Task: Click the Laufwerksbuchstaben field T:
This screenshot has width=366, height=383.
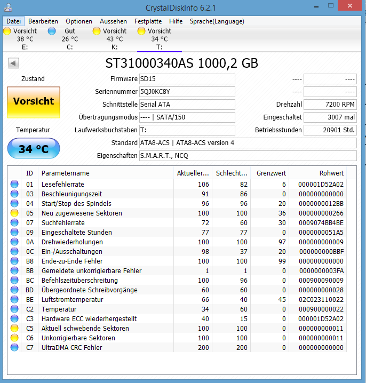Action: (187, 130)
